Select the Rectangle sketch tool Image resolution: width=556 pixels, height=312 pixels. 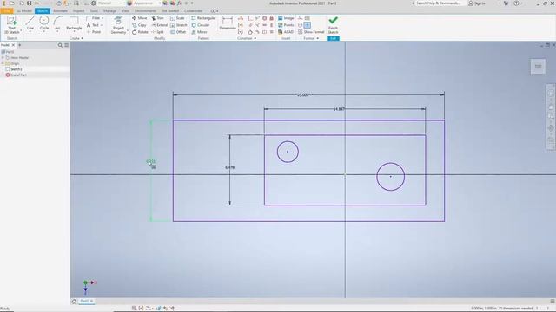74,23
